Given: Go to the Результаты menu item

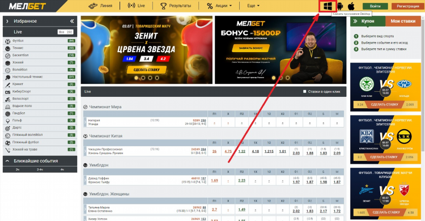Looking at the screenshot, I should [x=176, y=6].
